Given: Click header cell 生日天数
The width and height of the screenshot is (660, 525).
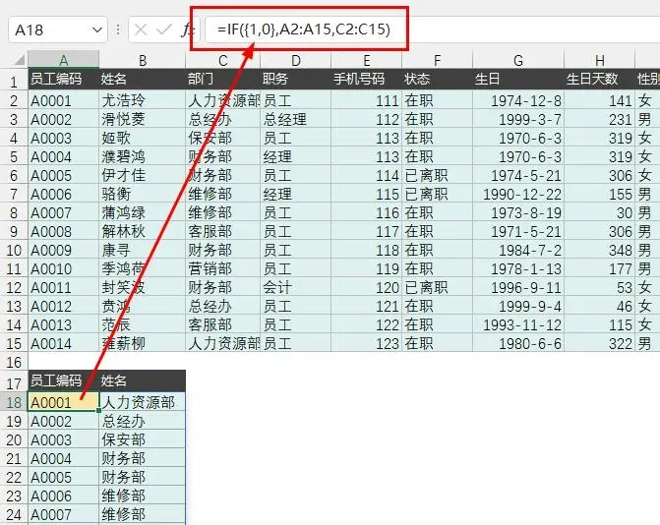Looking at the screenshot, I should point(599,79).
